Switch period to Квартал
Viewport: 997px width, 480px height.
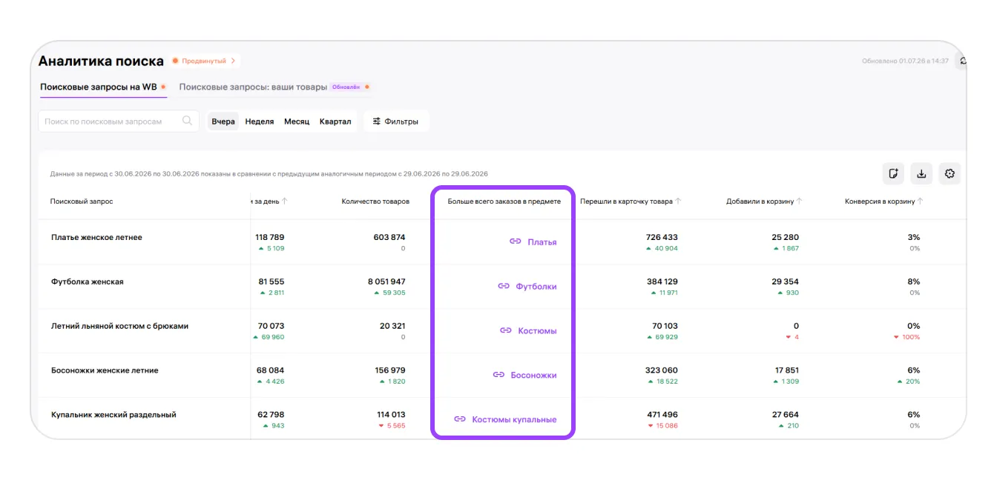coord(335,121)
